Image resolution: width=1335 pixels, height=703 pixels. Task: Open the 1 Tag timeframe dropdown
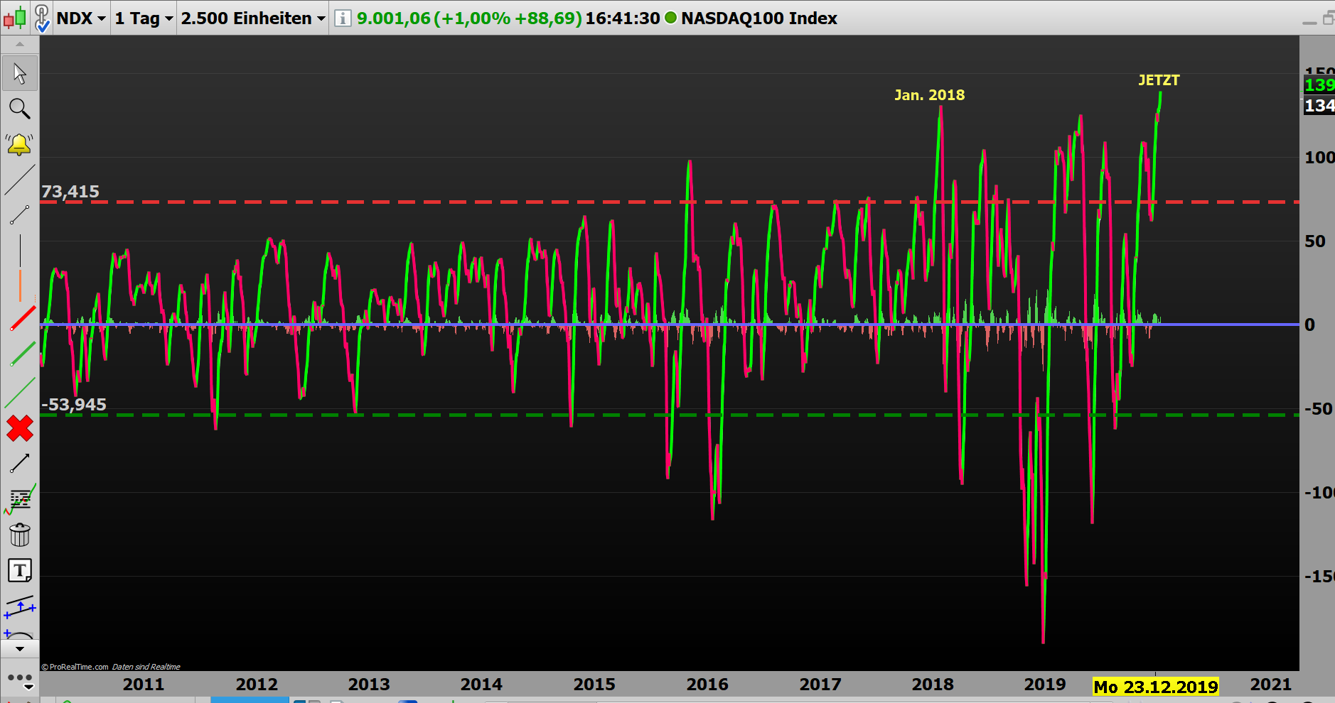pos(141,18)
